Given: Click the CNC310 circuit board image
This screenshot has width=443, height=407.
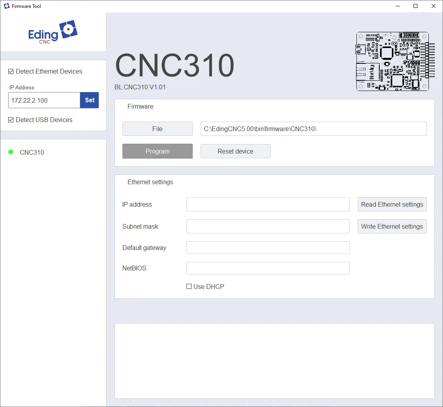Looking at the screenshot, I should pos(395,61).
